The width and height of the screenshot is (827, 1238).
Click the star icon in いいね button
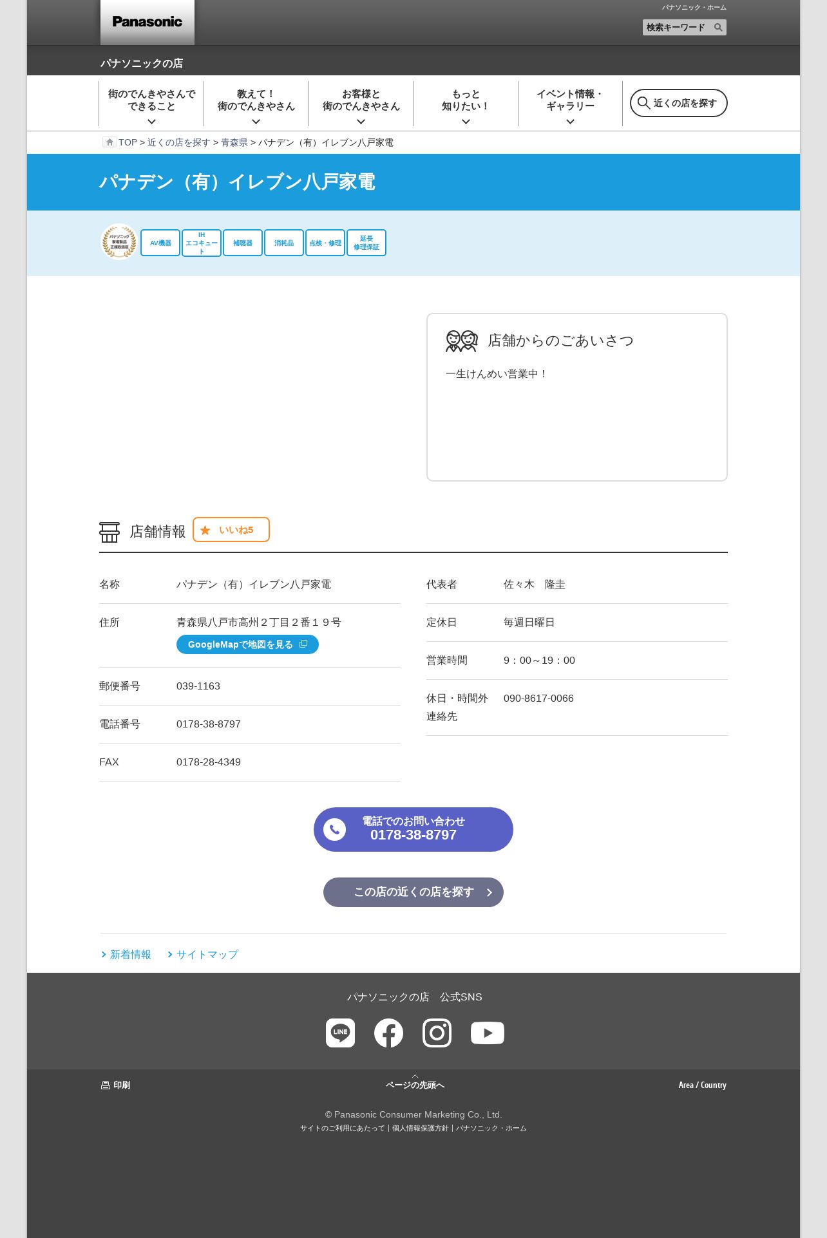205,530
